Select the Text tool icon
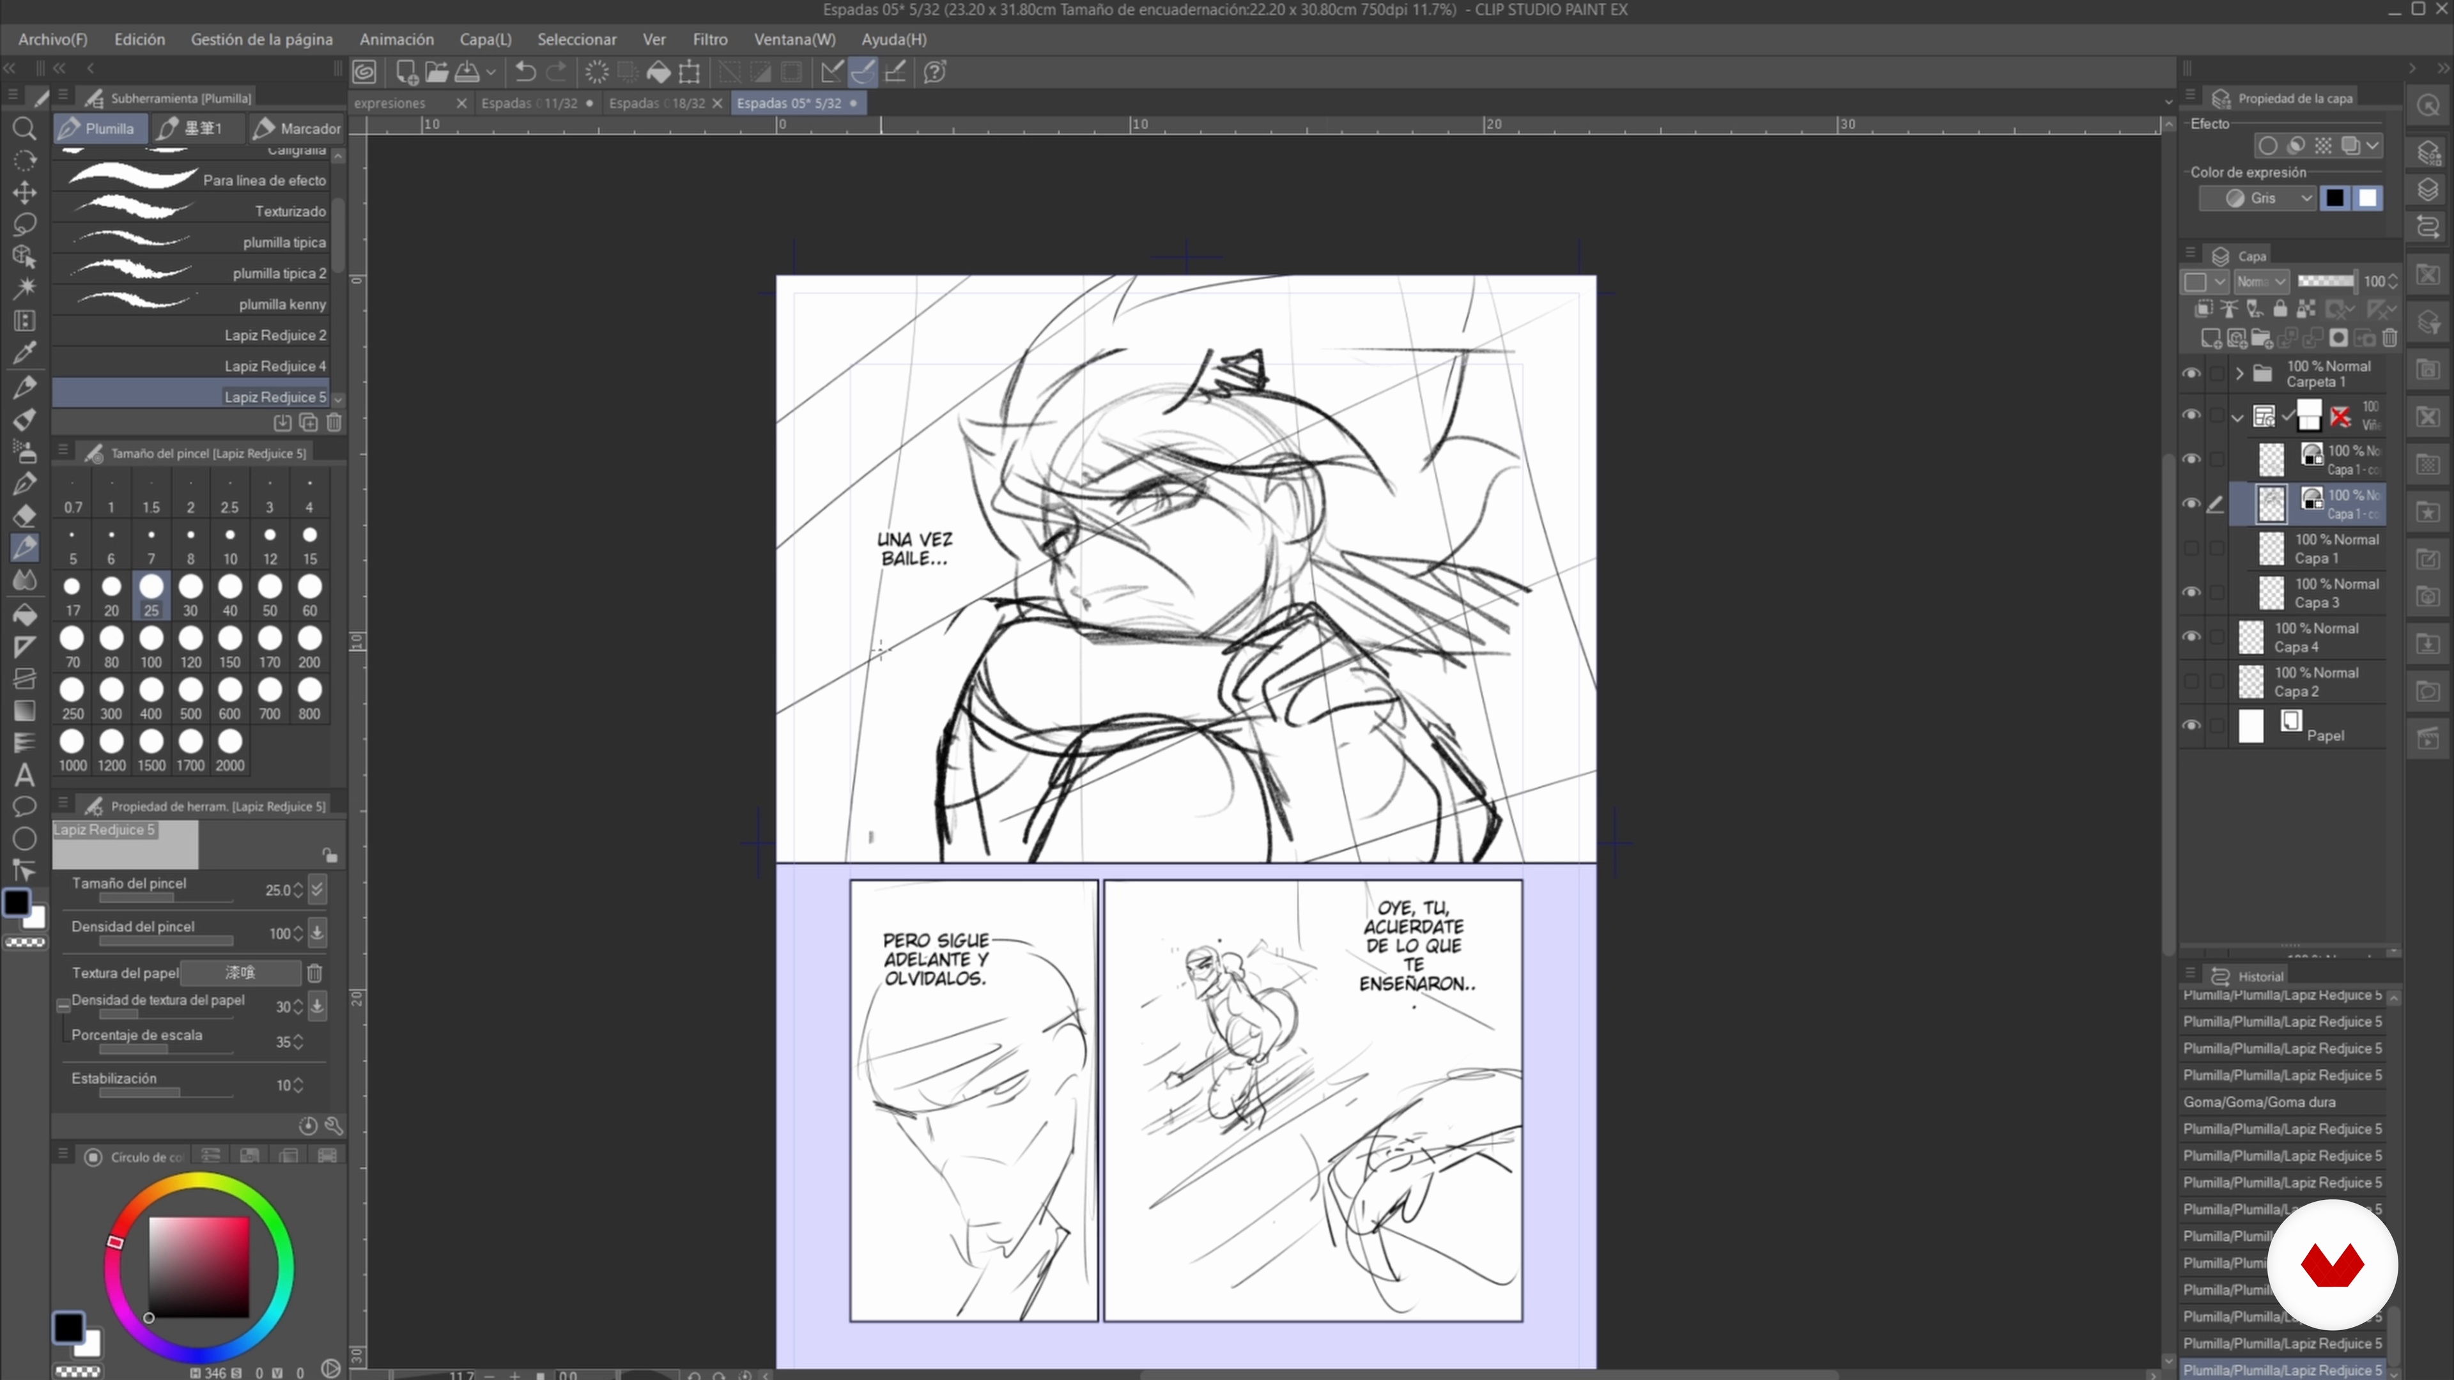Image resolution: width=2454 pixels, height=1380 pixels. (x=25, y=775)
